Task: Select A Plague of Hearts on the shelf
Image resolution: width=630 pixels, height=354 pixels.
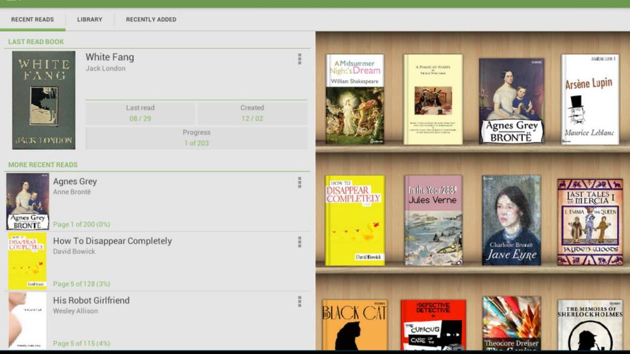Action: click(x=433, y=100)
